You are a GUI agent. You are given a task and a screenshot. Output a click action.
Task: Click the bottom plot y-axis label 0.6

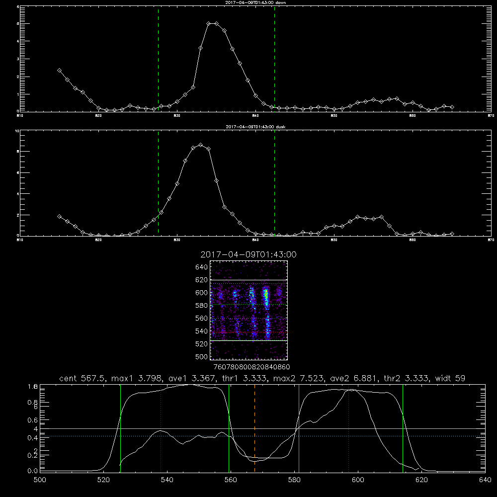coord(33,420)
